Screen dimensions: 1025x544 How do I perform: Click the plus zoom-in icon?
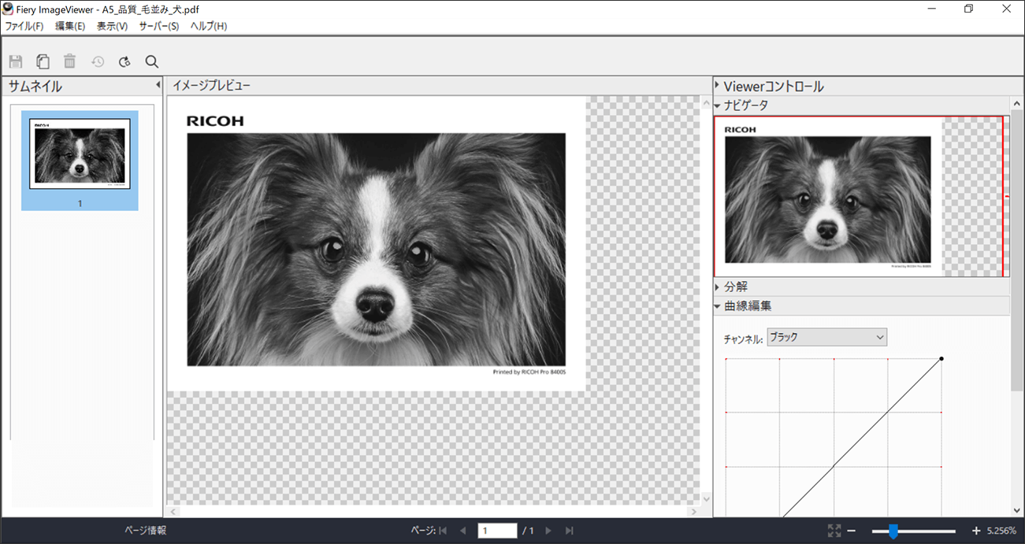(976, 531)
